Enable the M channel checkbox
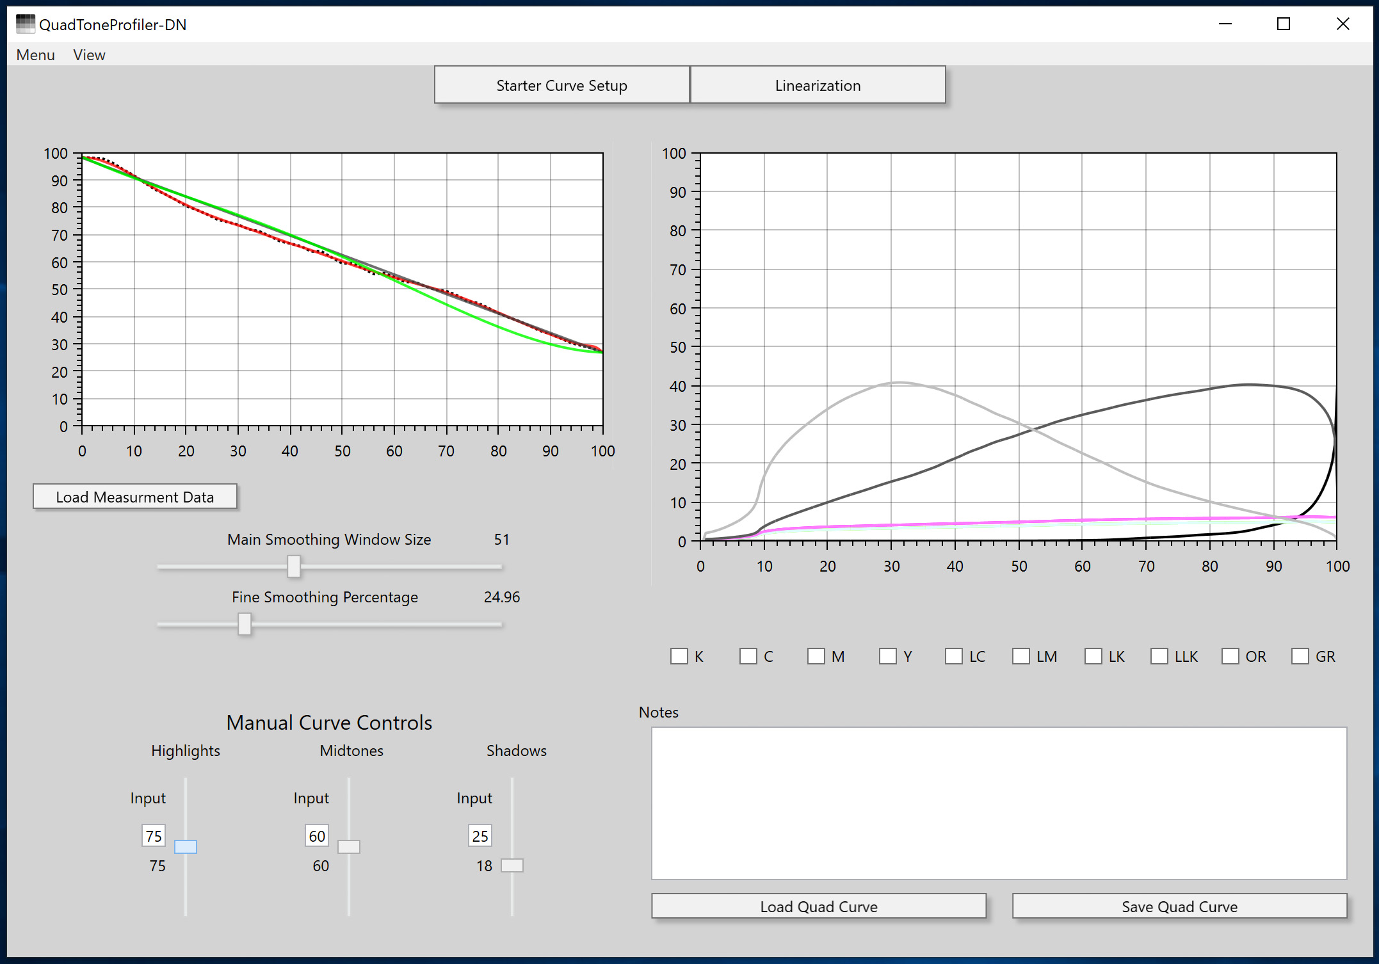Image resolution: width=1379 pixels, height=964 pixels. [x=816, y=656]
